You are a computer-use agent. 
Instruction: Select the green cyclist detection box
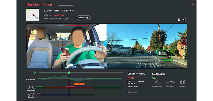pos(168,54)
